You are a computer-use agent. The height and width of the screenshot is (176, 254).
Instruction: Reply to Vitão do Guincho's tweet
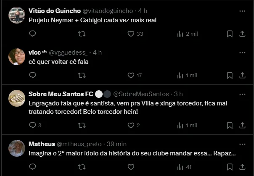pyautogui.click(x=33, y=34)
